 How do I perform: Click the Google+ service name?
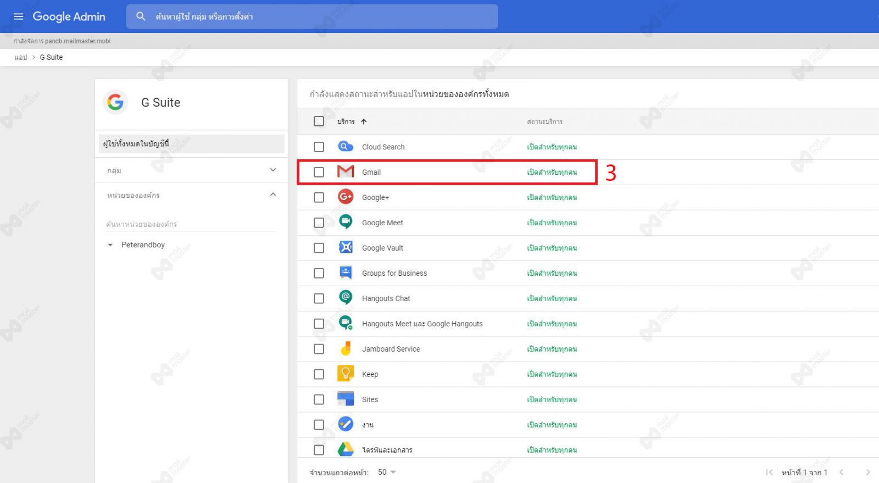pos(375,197)
